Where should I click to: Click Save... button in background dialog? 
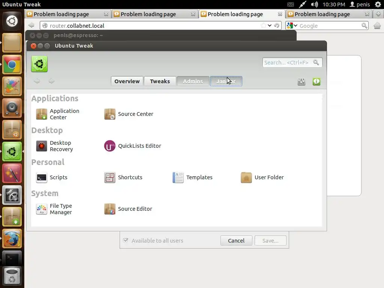[x=270, y=241]
